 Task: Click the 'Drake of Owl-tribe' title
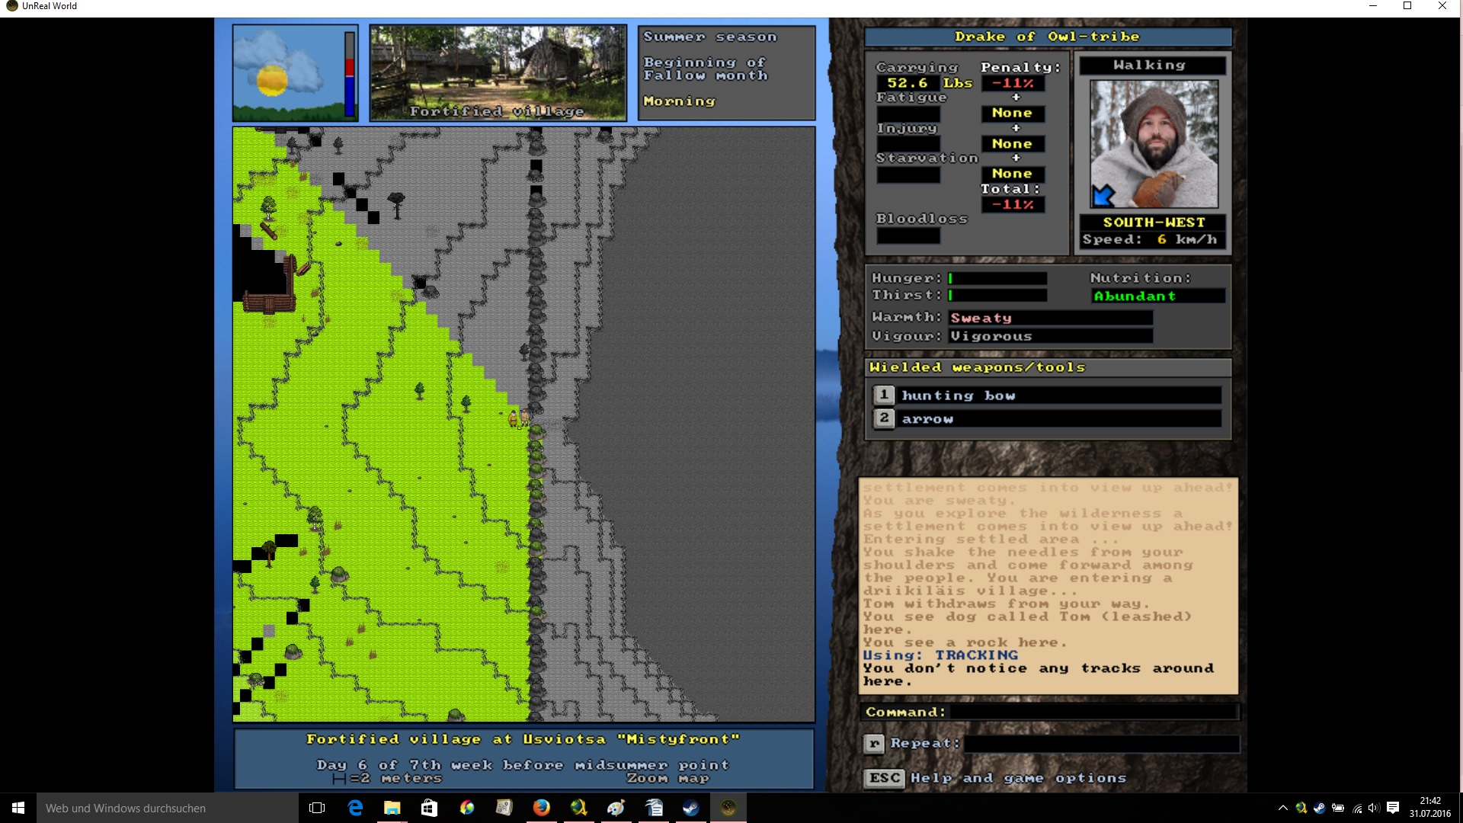click(1048, 37)
